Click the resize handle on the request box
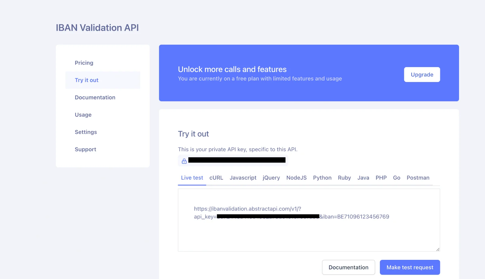 click(437, 249)
